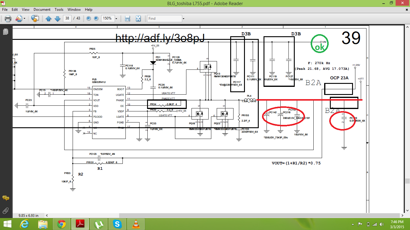This screenshot has height=230, width=410.
Task: Open the Help menu
Action: [89, 10]
